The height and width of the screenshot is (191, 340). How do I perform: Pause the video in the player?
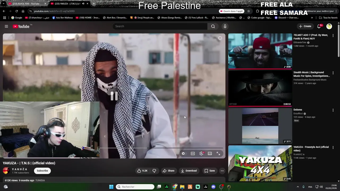pos(114,96)
